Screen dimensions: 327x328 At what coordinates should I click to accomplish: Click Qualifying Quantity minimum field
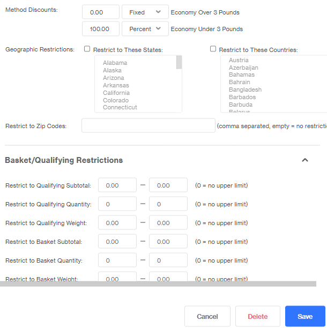(117, 204)
